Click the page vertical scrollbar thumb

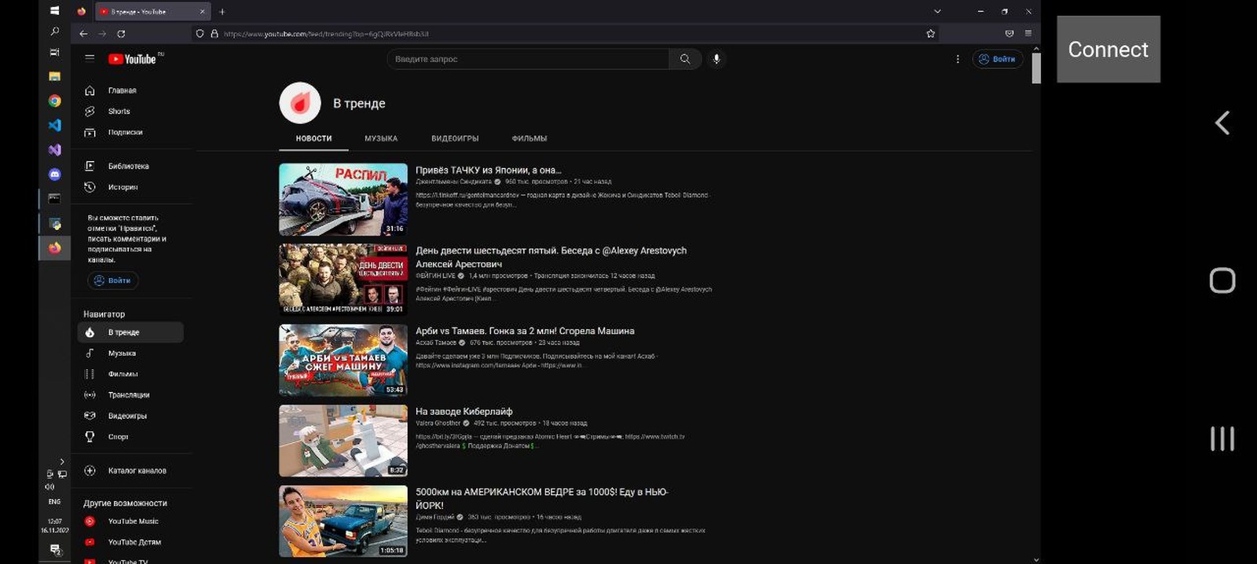1036,68
